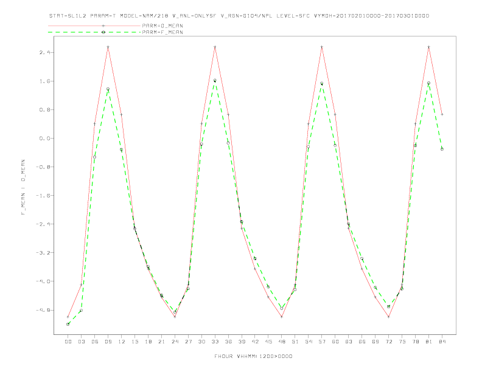Click the y-axis tick label -2.4

pyautogui.click(x=43, y=224)
